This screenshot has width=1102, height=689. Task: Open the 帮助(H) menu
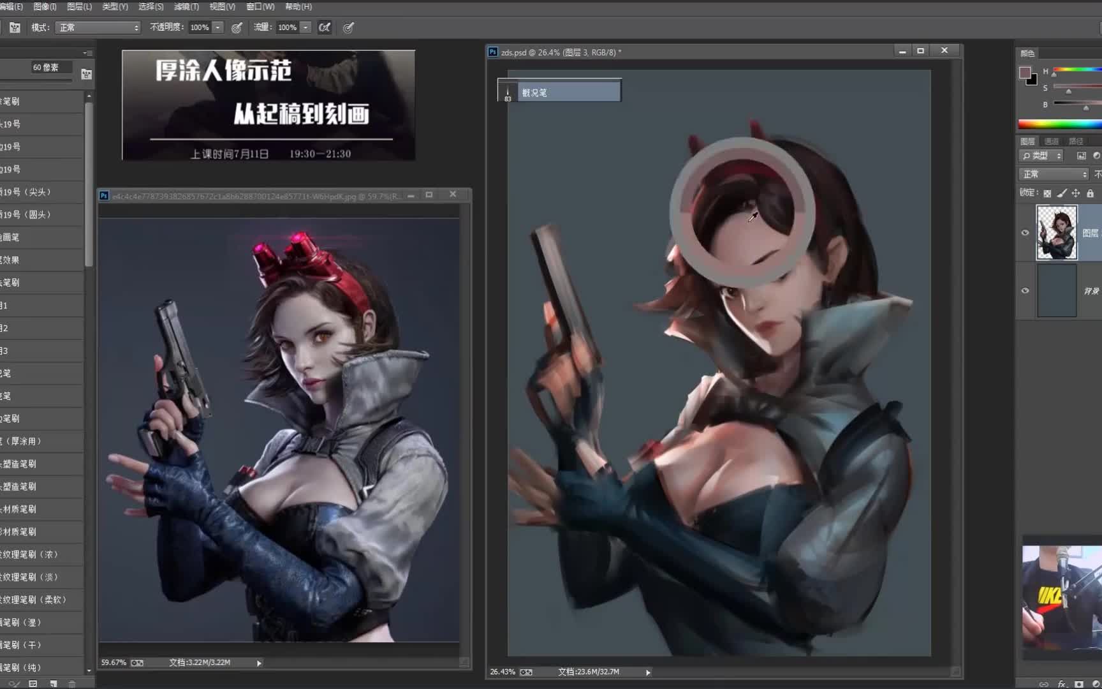tap(298, 6)
